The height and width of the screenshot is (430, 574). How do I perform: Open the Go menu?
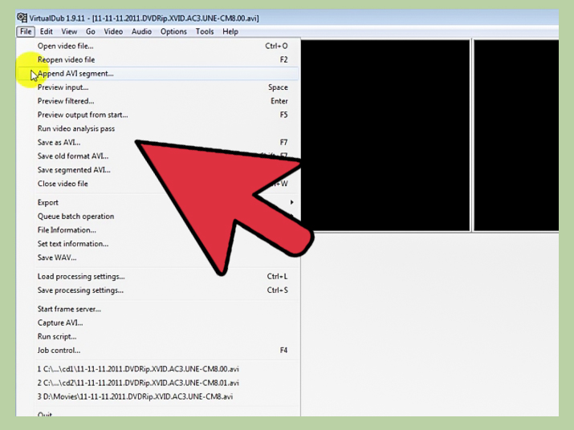click(x=91, y=31)
